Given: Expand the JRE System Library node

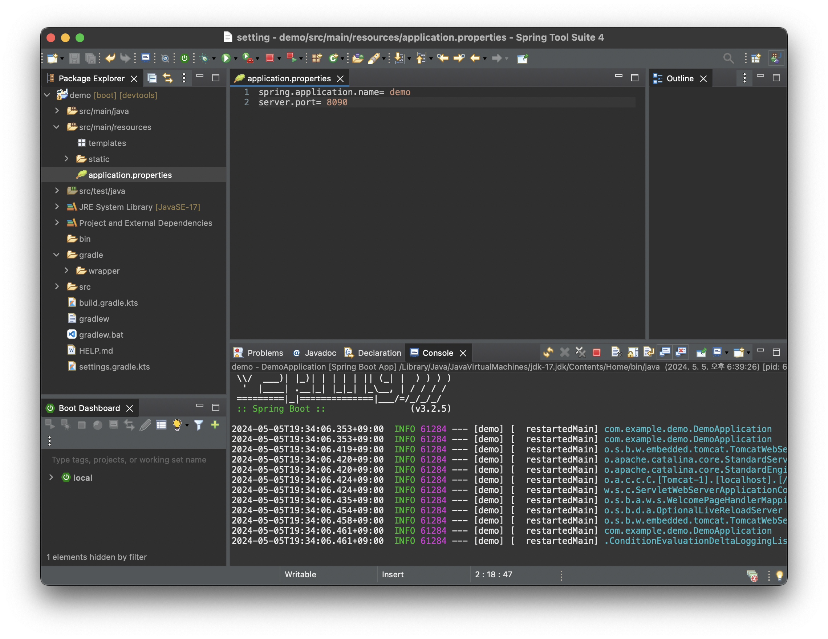Looking at the screenshot, I should 57,207.
